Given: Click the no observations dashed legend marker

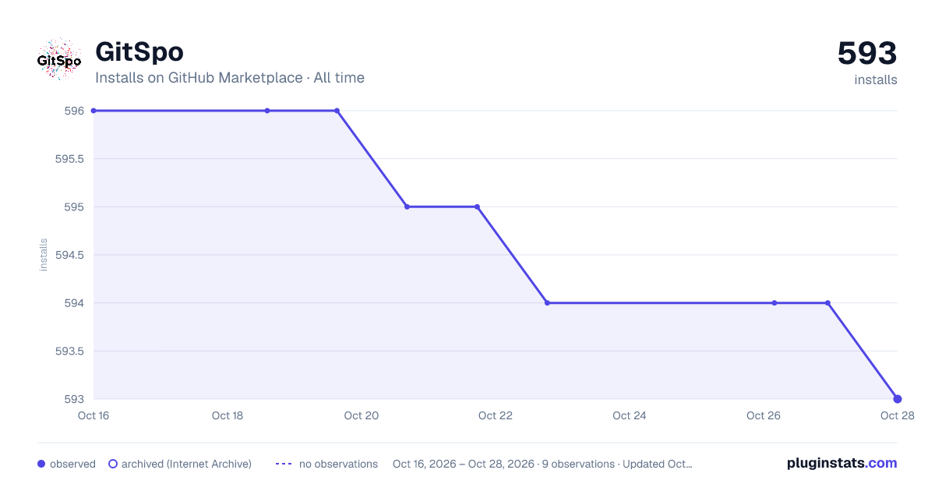Looking at the screenshot, I should point(284,464).
